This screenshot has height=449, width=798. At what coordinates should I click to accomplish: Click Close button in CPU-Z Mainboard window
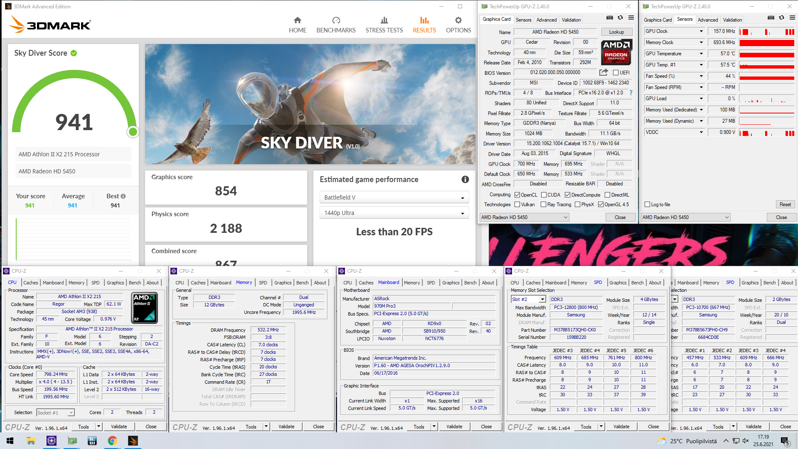(486, 427)
